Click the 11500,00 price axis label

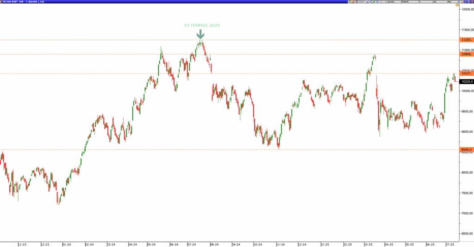tap(468, 30)
